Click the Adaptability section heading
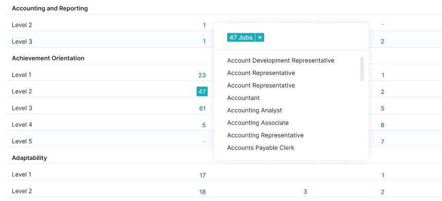442x201 pixels. coord(29,158)
